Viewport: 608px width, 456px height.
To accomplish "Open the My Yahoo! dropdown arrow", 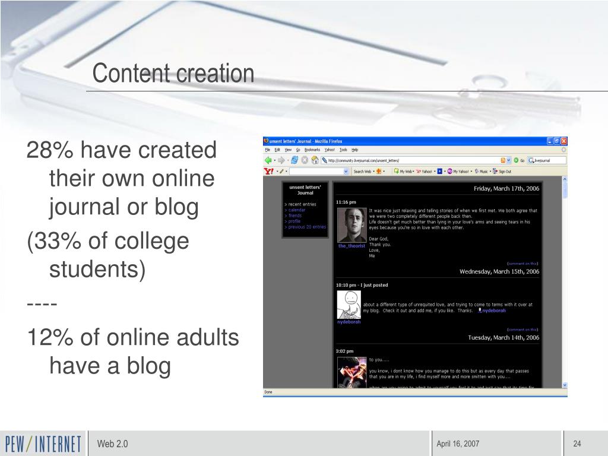I will tap(471, 172).
